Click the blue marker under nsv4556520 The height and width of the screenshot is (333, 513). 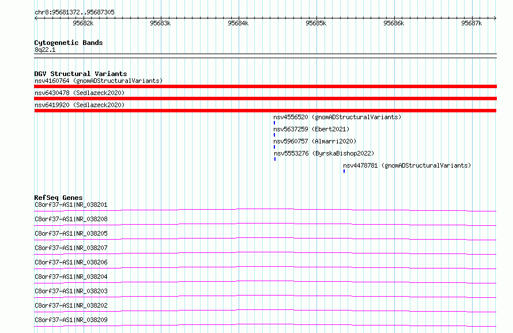[x=274, y=123]
